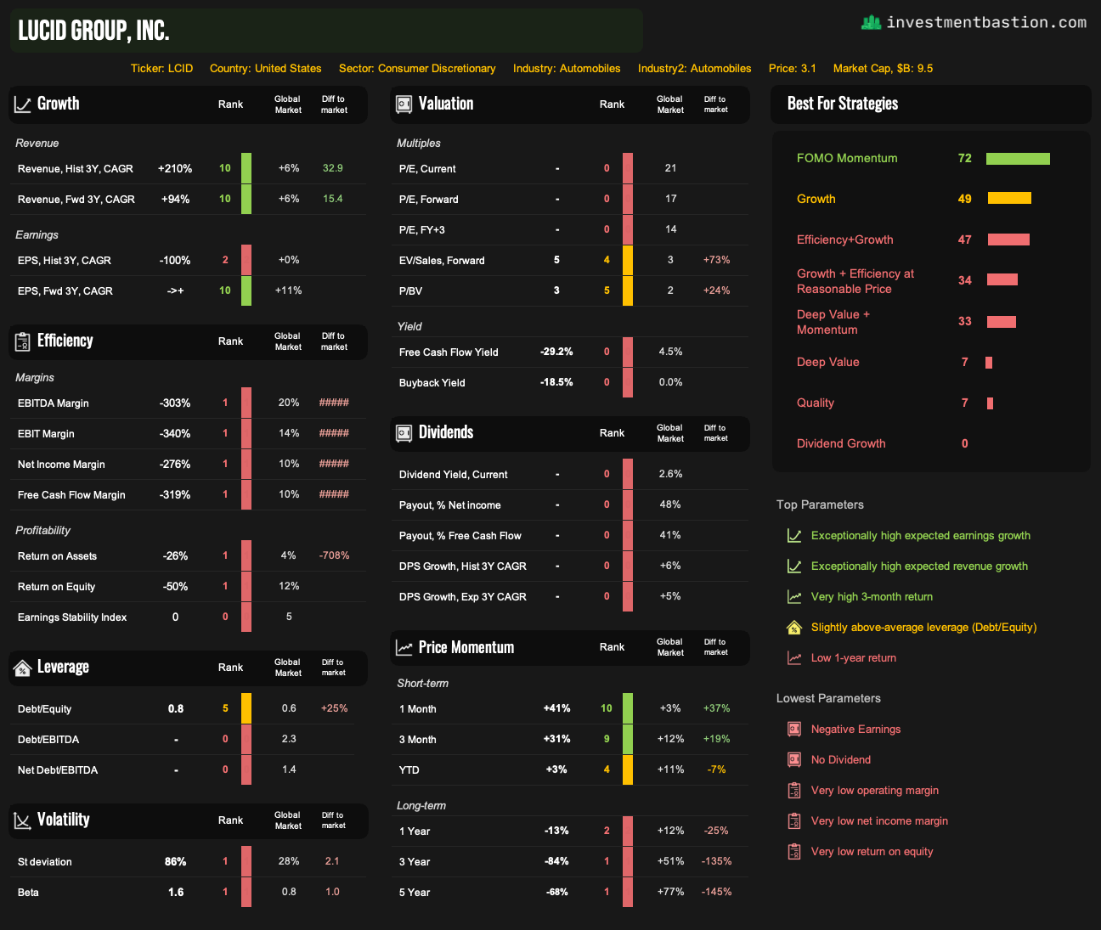Click the Growth section chart icon

click(23, 104)
